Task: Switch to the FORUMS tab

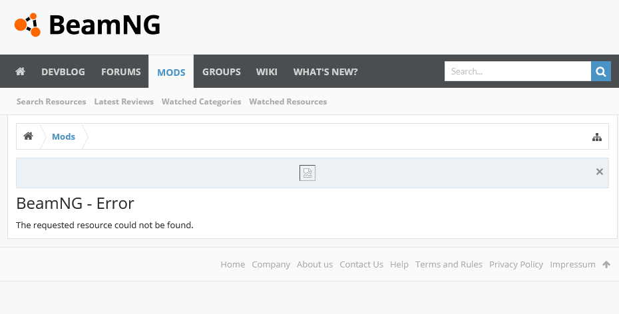Action: tap(120, 72)
